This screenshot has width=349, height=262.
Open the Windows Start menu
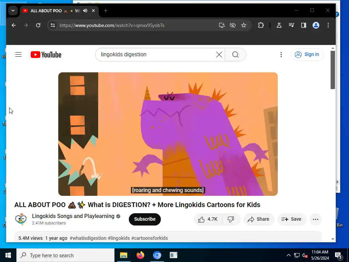(8, 255)
